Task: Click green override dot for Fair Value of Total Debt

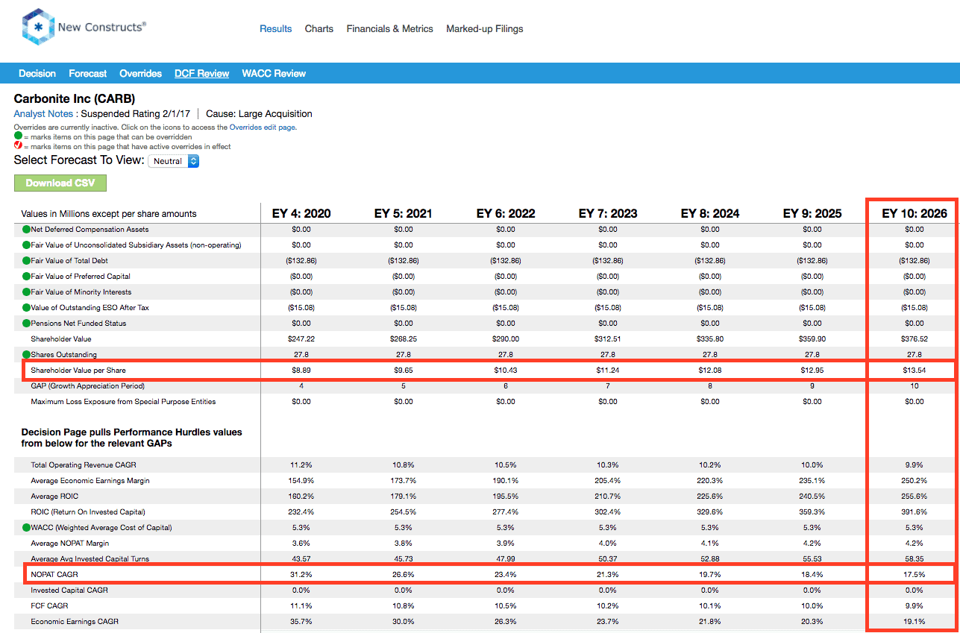Action: point(26,261)
